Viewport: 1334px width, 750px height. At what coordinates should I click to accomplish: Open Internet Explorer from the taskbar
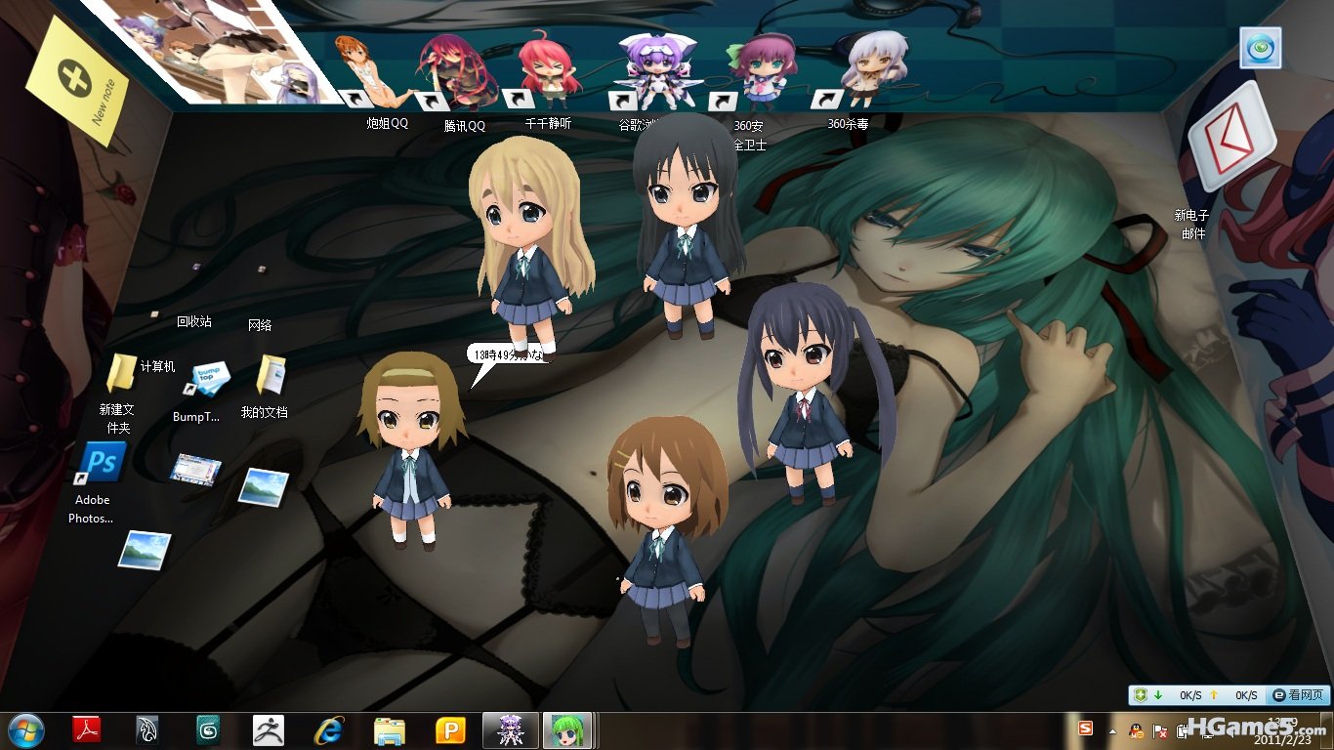330,729
